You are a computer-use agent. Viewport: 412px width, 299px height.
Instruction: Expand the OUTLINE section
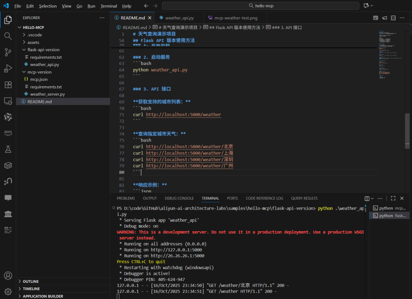[31, 281]
